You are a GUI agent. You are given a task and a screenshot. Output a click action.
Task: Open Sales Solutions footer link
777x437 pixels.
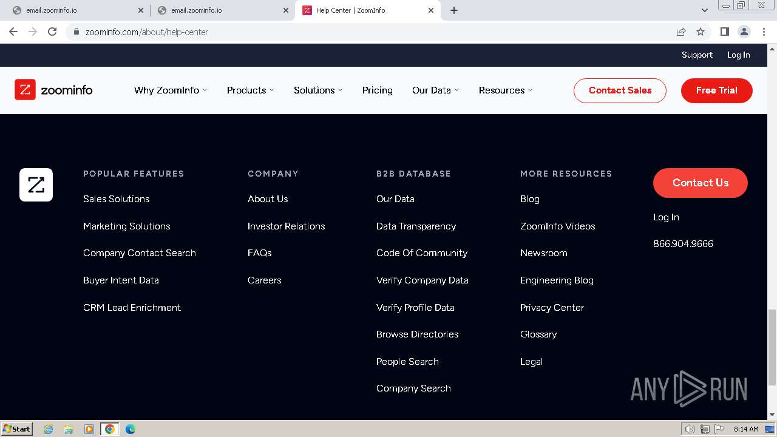[x=117, y=199]
